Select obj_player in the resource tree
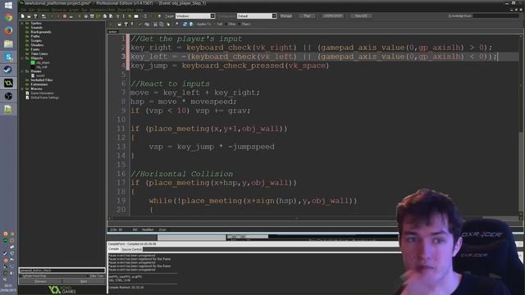525x295 pixels. pos(43,62)
